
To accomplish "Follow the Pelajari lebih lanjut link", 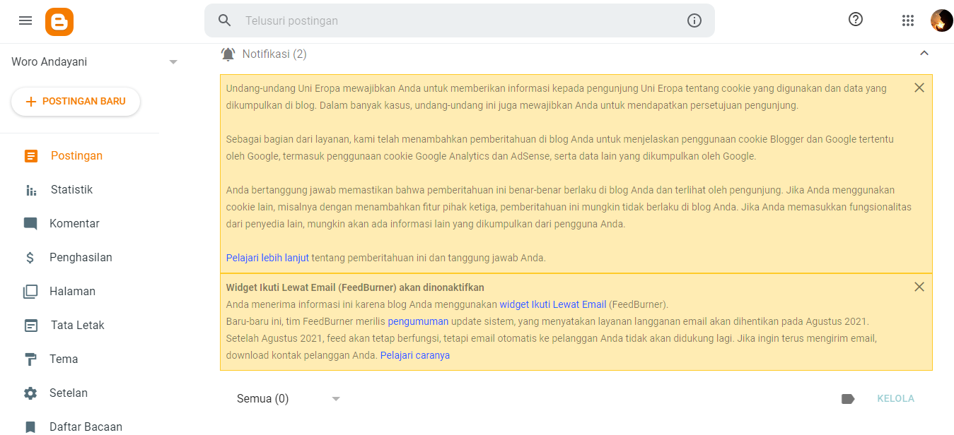I will tap(267, 258).
